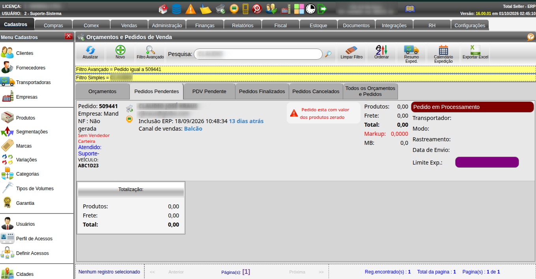The height and width of the screenshot is (279, 536).
Task: Switch to the Orçamentos tab
Action: tap(103, 91)
